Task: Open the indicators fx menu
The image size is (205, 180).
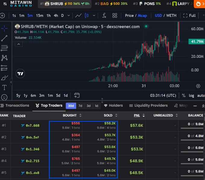Action: [x=104, y=16]
